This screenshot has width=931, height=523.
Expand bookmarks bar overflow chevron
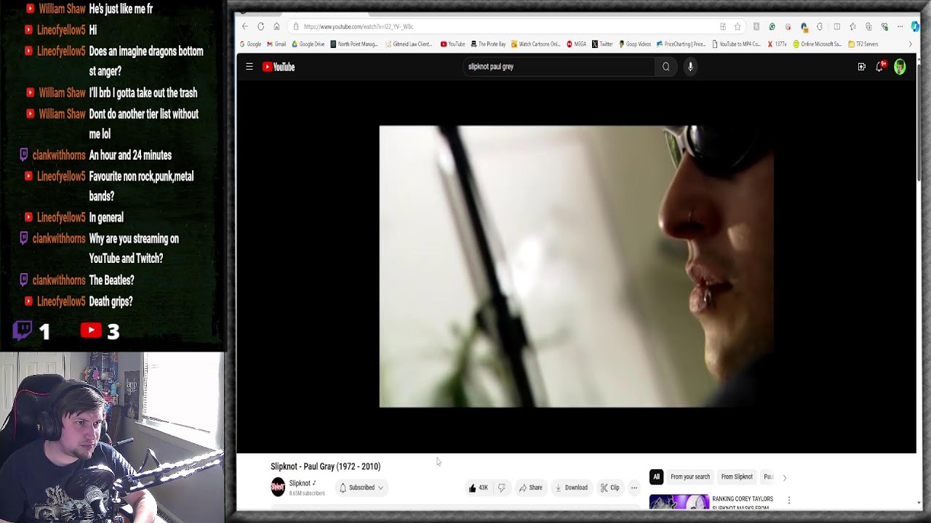[x=910, y=44]
